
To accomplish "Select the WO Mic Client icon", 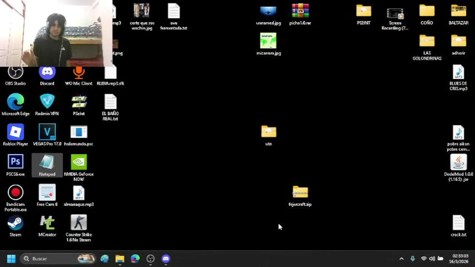I will (78, 76).
